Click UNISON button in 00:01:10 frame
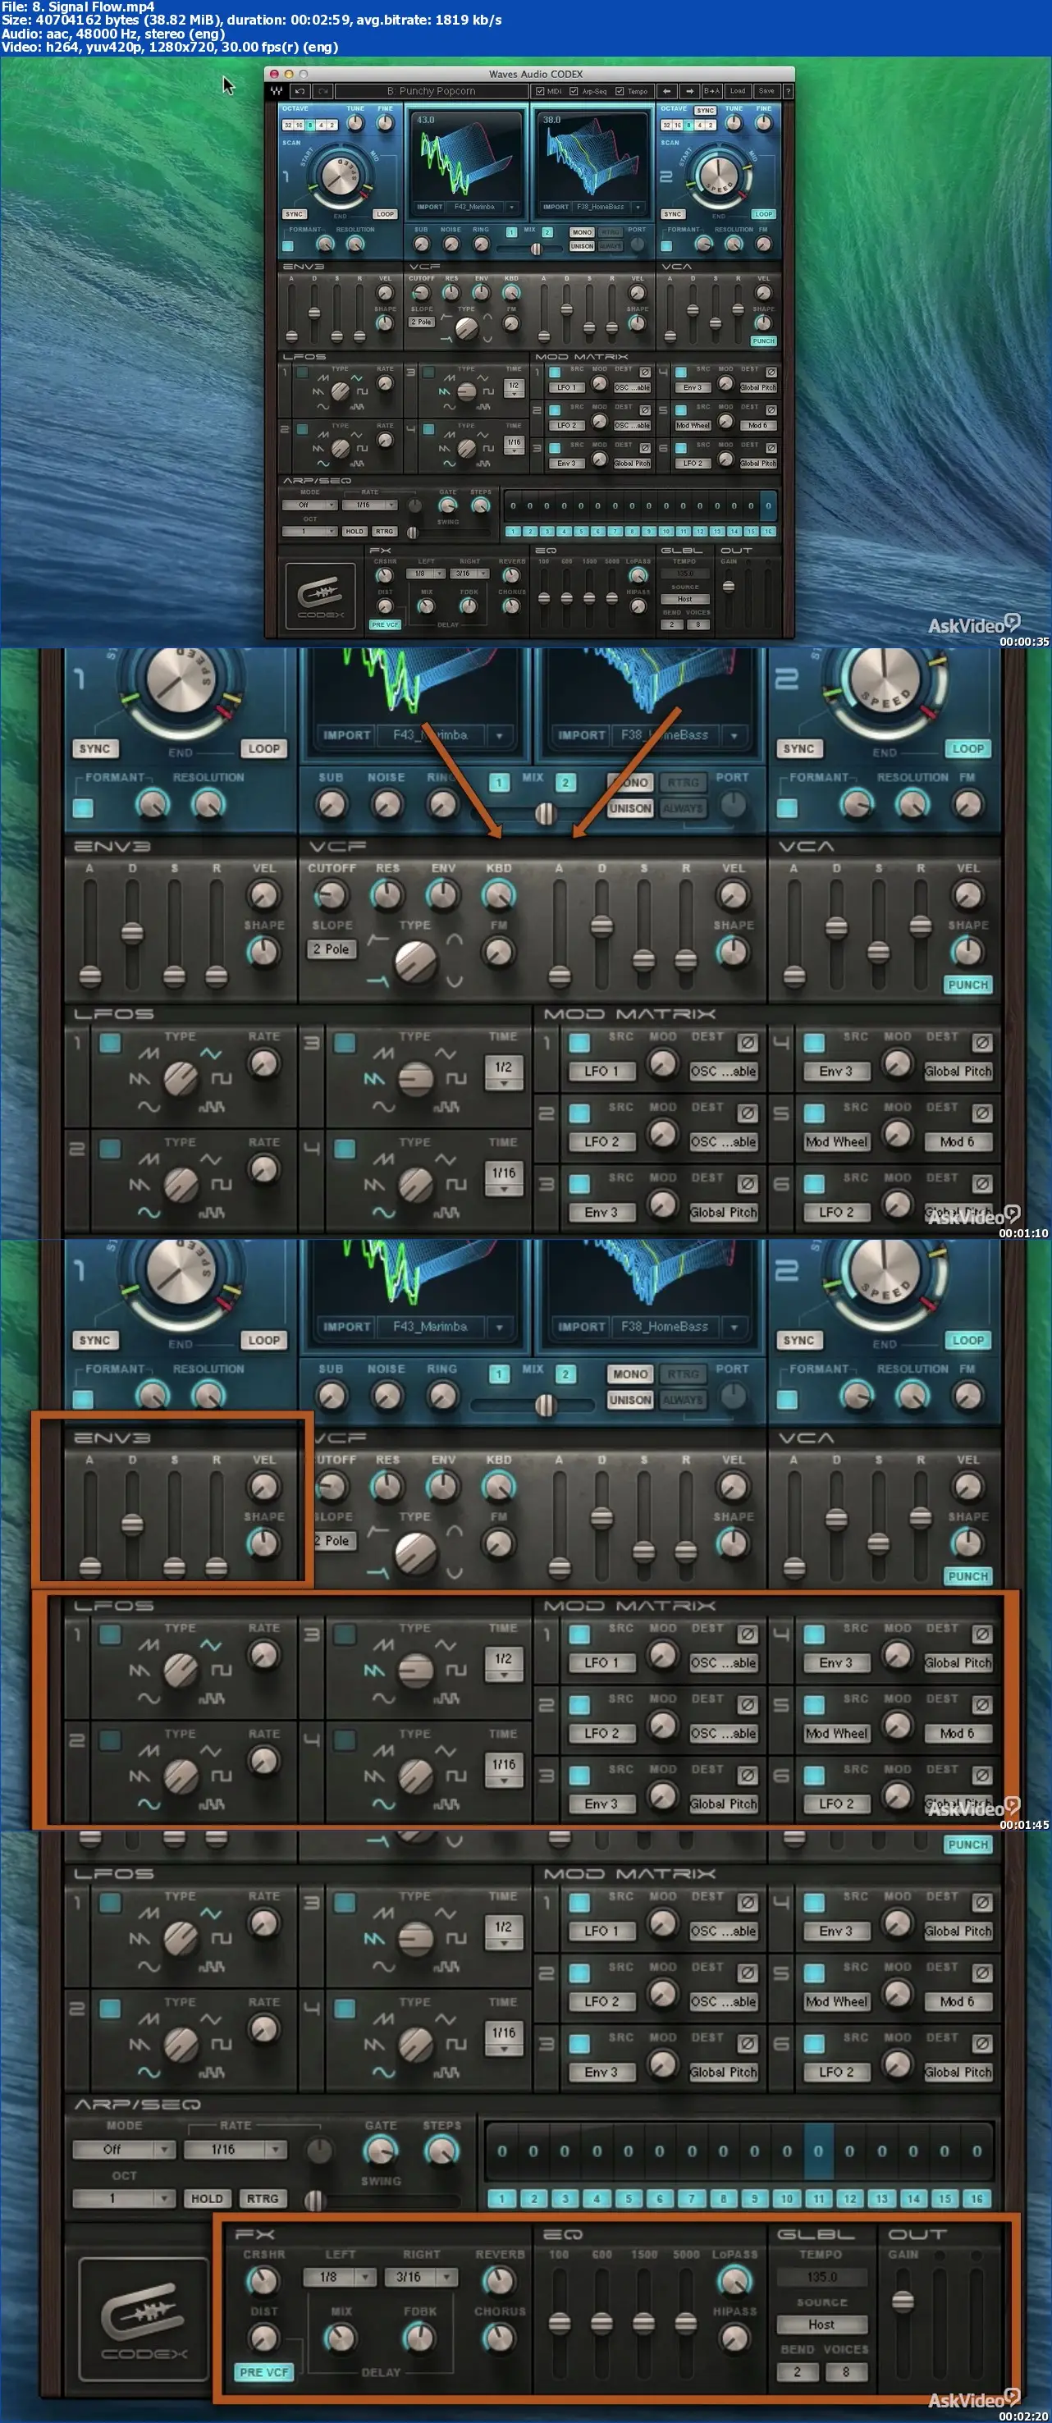 point(629,808)
